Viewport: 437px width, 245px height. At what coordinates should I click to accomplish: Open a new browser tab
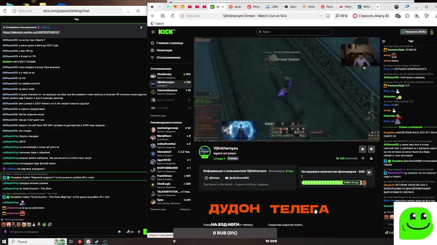(378, 7)
